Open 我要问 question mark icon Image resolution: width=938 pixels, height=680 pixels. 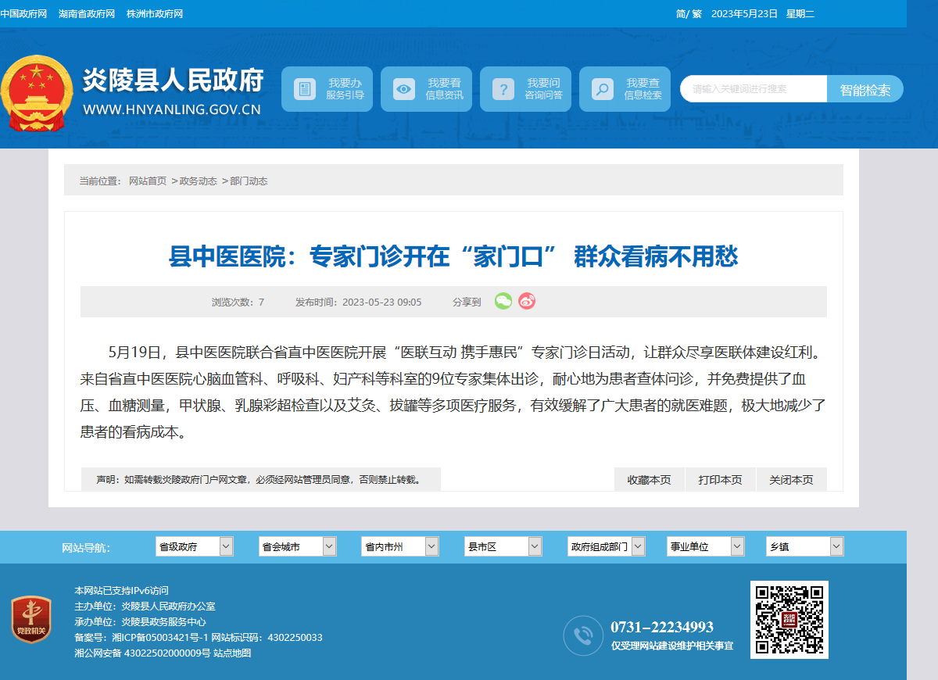click(503, 89)
